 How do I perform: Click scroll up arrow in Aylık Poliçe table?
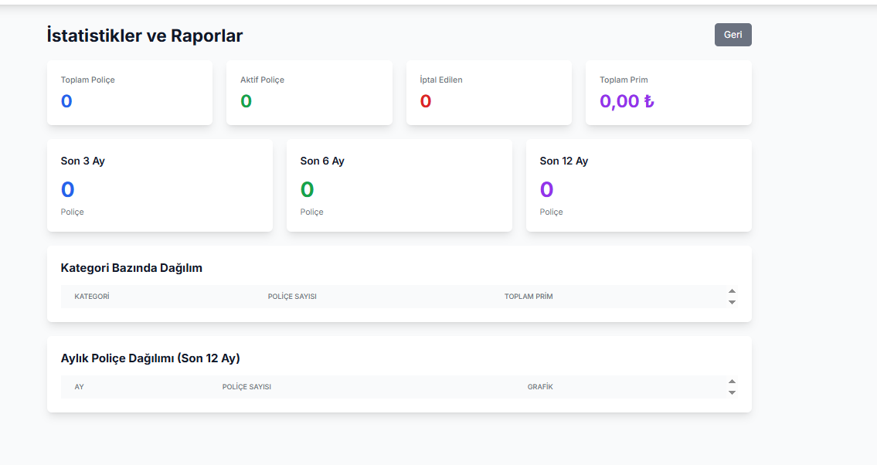coord(732,382)
